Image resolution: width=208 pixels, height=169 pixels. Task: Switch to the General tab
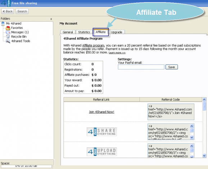coord(68,32)
